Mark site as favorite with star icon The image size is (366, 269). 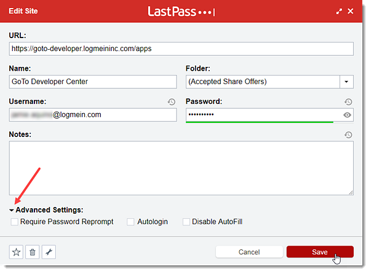click(16, 252)
